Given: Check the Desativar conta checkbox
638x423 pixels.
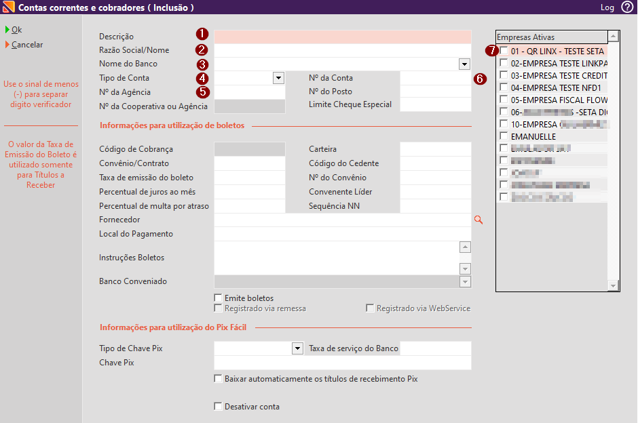Looking at the screenshot, I should tap(218, 406).
